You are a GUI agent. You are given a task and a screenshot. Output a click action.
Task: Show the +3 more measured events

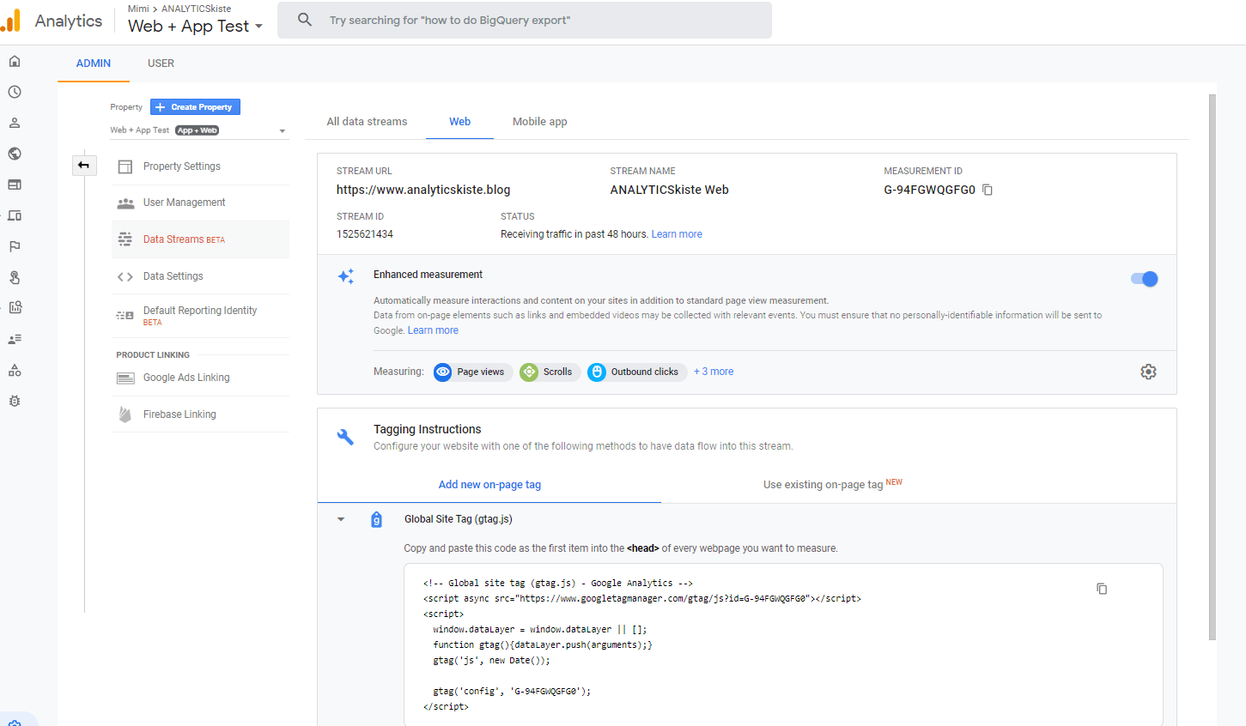714,372
